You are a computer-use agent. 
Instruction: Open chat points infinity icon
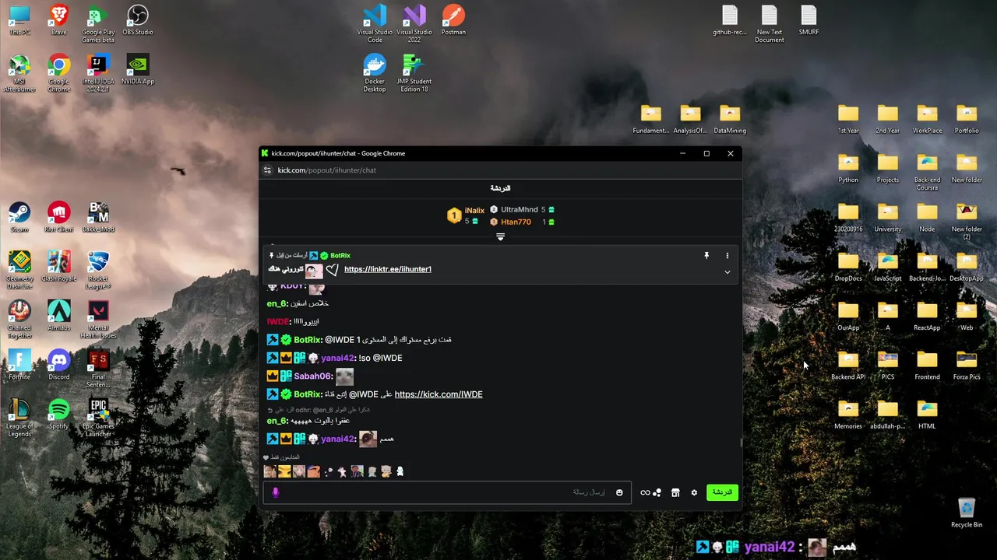(x=645, y=492)
